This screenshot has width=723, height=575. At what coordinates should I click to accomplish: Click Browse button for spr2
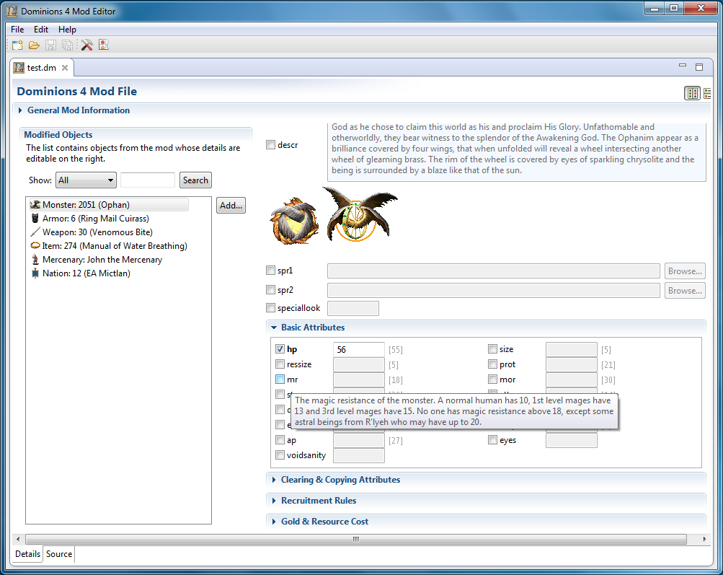click(685, 291)
